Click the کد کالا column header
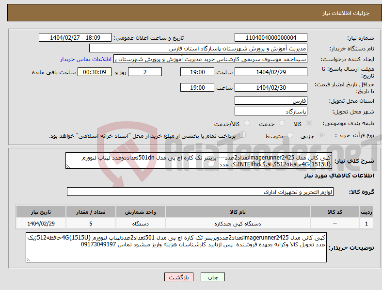382x290 pixels. [x=335, y=212]
